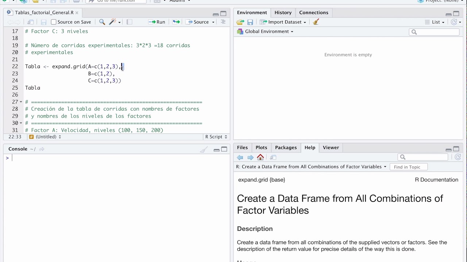This screenshot has height=262, width=467.
Task: Click the expand.grid {base} heading text
Action: (262, 180)
